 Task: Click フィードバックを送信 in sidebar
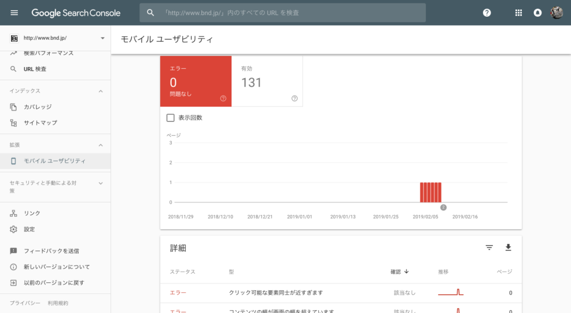pyautogui.click(x=51, y=251)
